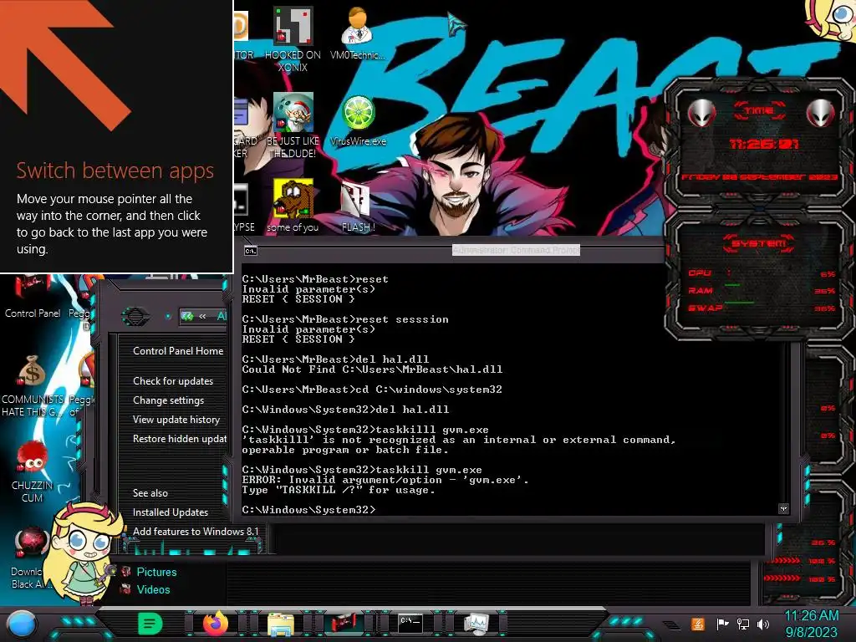The image size is (856, 642).
Task: Click the Java tray icon
Action: click(x=698, y=624)
